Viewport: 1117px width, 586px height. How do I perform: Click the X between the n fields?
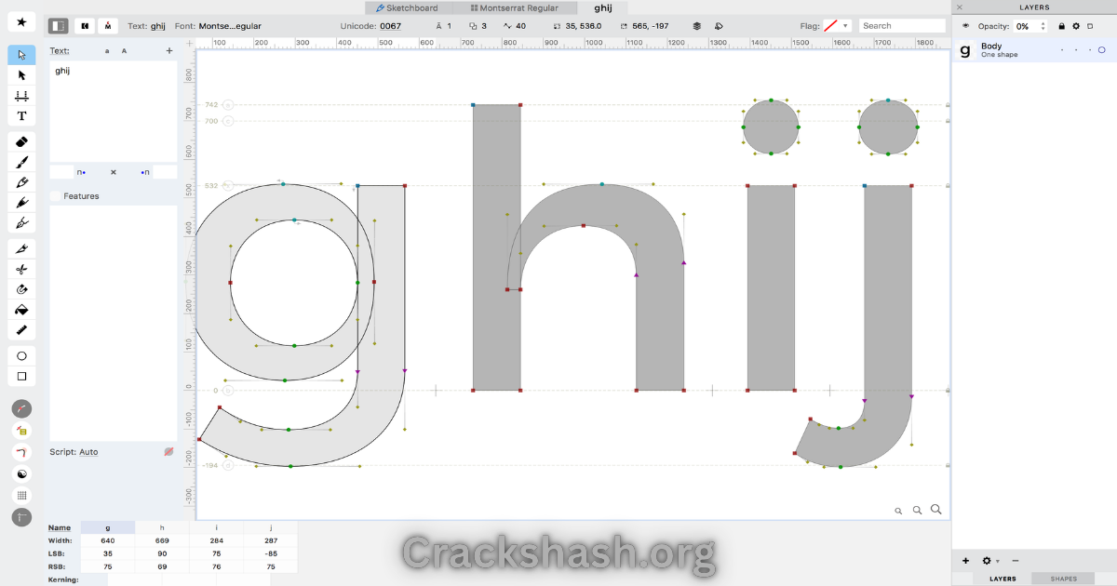114,172
